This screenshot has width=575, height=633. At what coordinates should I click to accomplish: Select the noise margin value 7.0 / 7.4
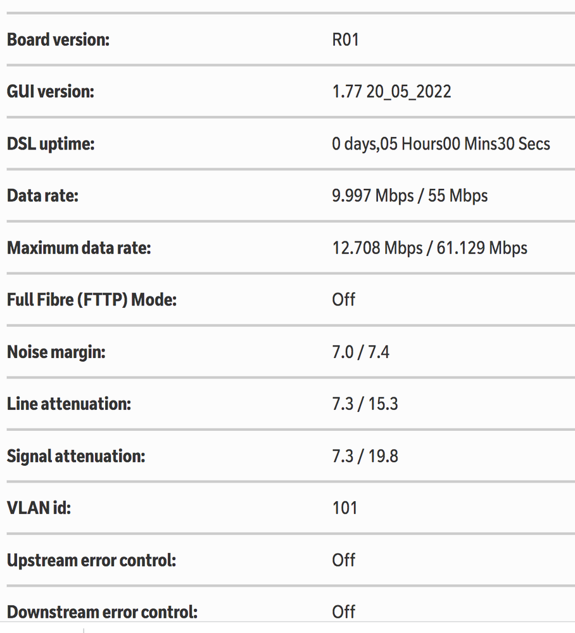click(x=360, y=351)
